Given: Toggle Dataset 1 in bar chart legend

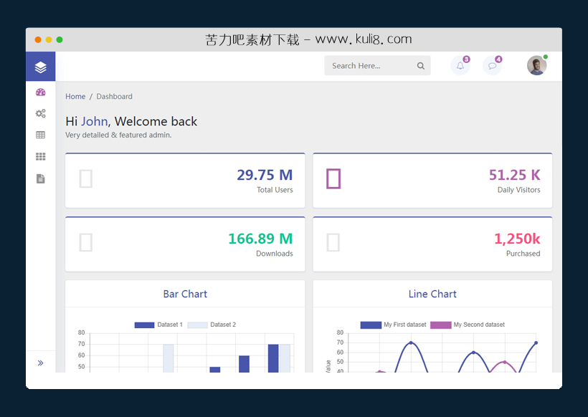Looking at the screenshot, I should click(x=158, y=325).
